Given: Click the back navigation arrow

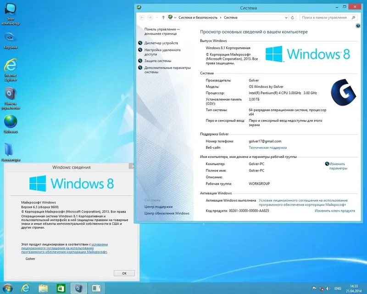Looking at the screenshot, I should [143, 17].
